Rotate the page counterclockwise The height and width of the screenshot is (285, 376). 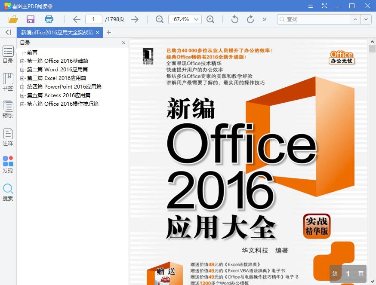pos(235,19)
